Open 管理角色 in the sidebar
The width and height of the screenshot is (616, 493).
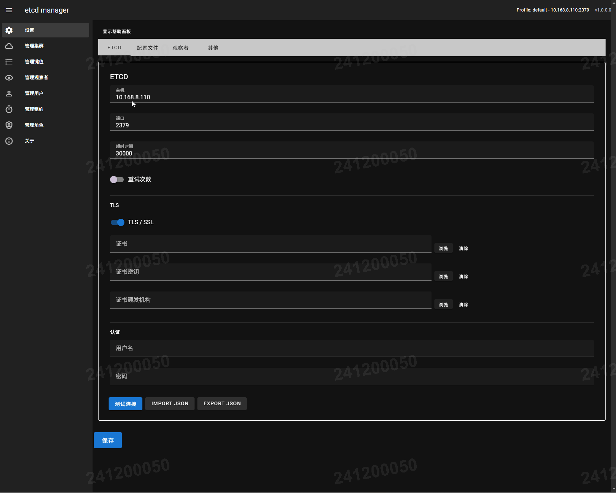pyautogui.click(x=45, y=125)
